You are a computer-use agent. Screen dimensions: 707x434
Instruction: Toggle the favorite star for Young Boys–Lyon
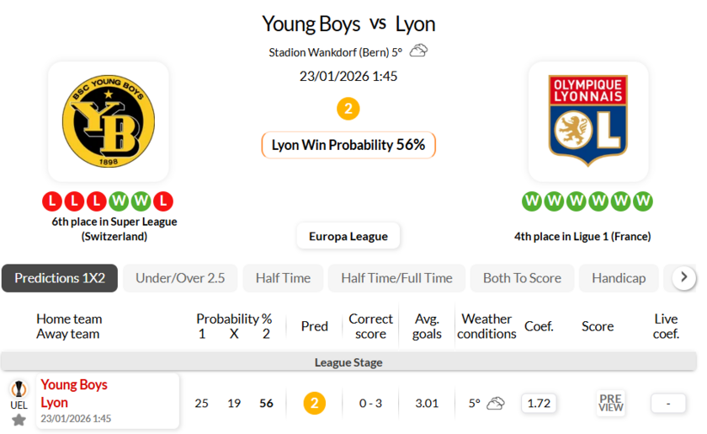pos(19,419)
